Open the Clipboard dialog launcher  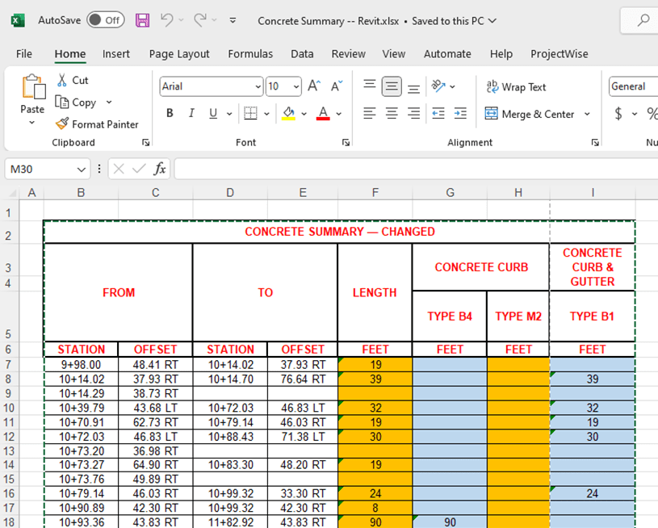coord(145,143)
